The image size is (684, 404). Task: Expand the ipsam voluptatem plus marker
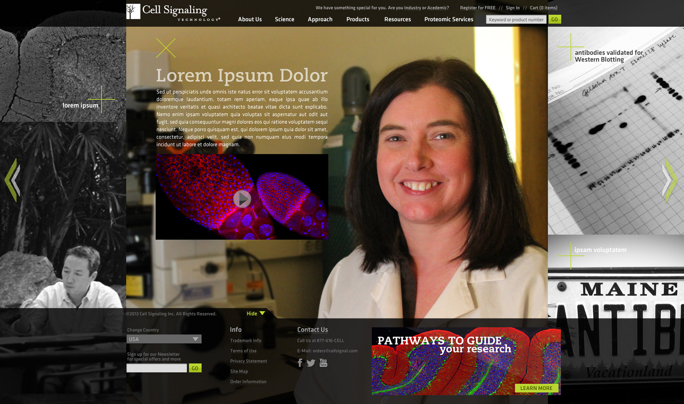point(571,255)
